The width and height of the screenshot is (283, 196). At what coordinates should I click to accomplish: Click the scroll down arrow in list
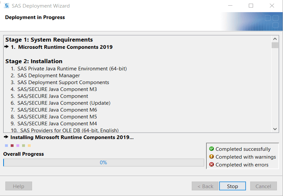pos(275,129)
